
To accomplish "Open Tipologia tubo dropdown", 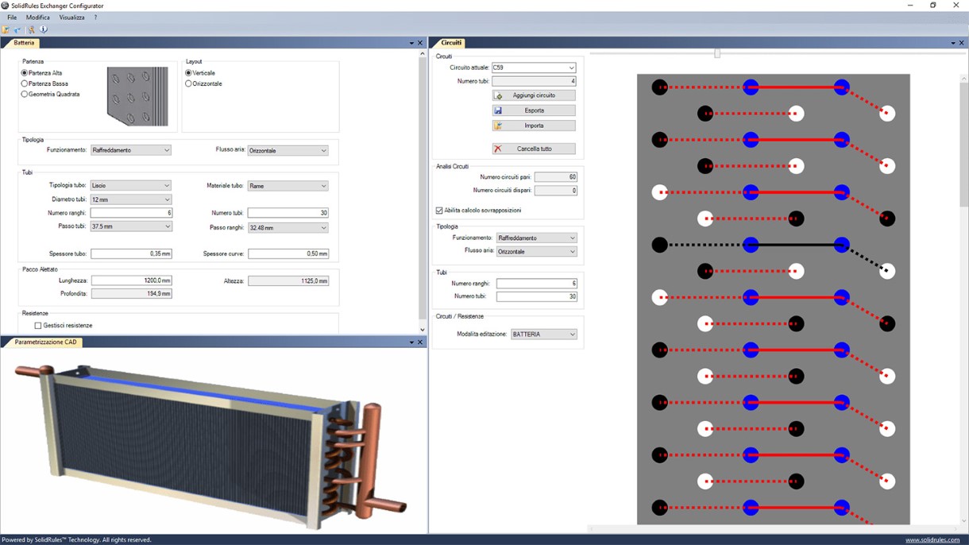I will pyautogui.click(x=131, y=186).
